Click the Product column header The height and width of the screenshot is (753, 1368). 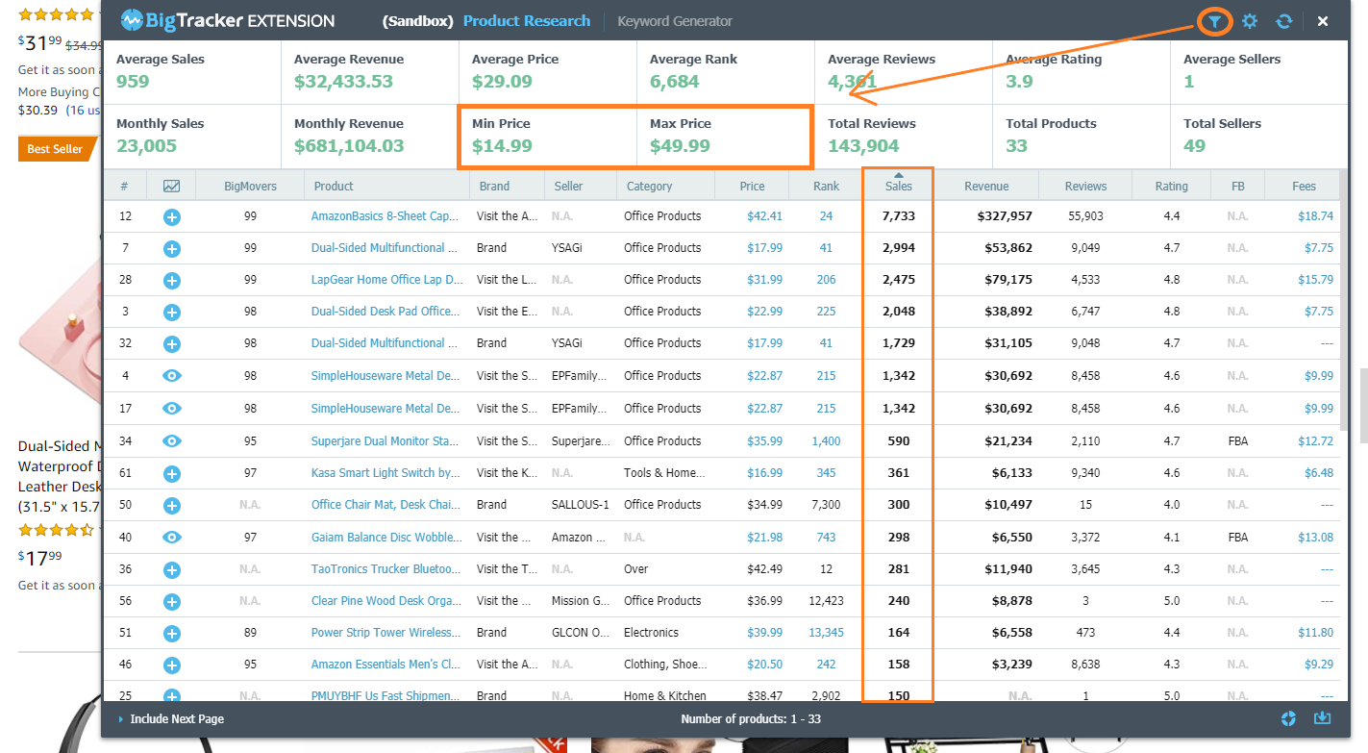[x=334, y=186]
